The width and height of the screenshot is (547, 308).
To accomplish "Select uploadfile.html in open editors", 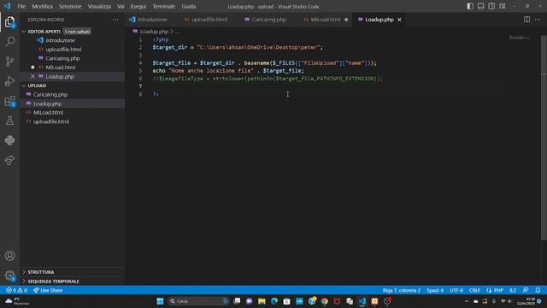I will pos(63,50).
